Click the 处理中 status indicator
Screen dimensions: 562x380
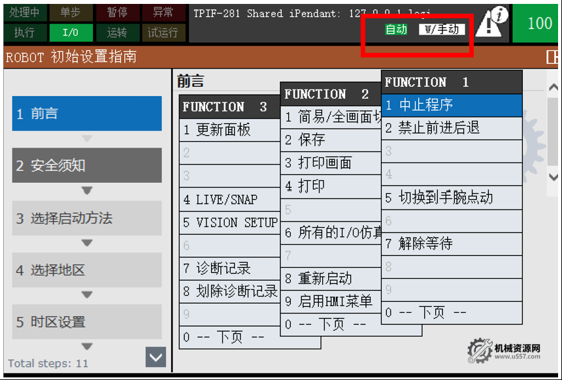tap(25, 12)
